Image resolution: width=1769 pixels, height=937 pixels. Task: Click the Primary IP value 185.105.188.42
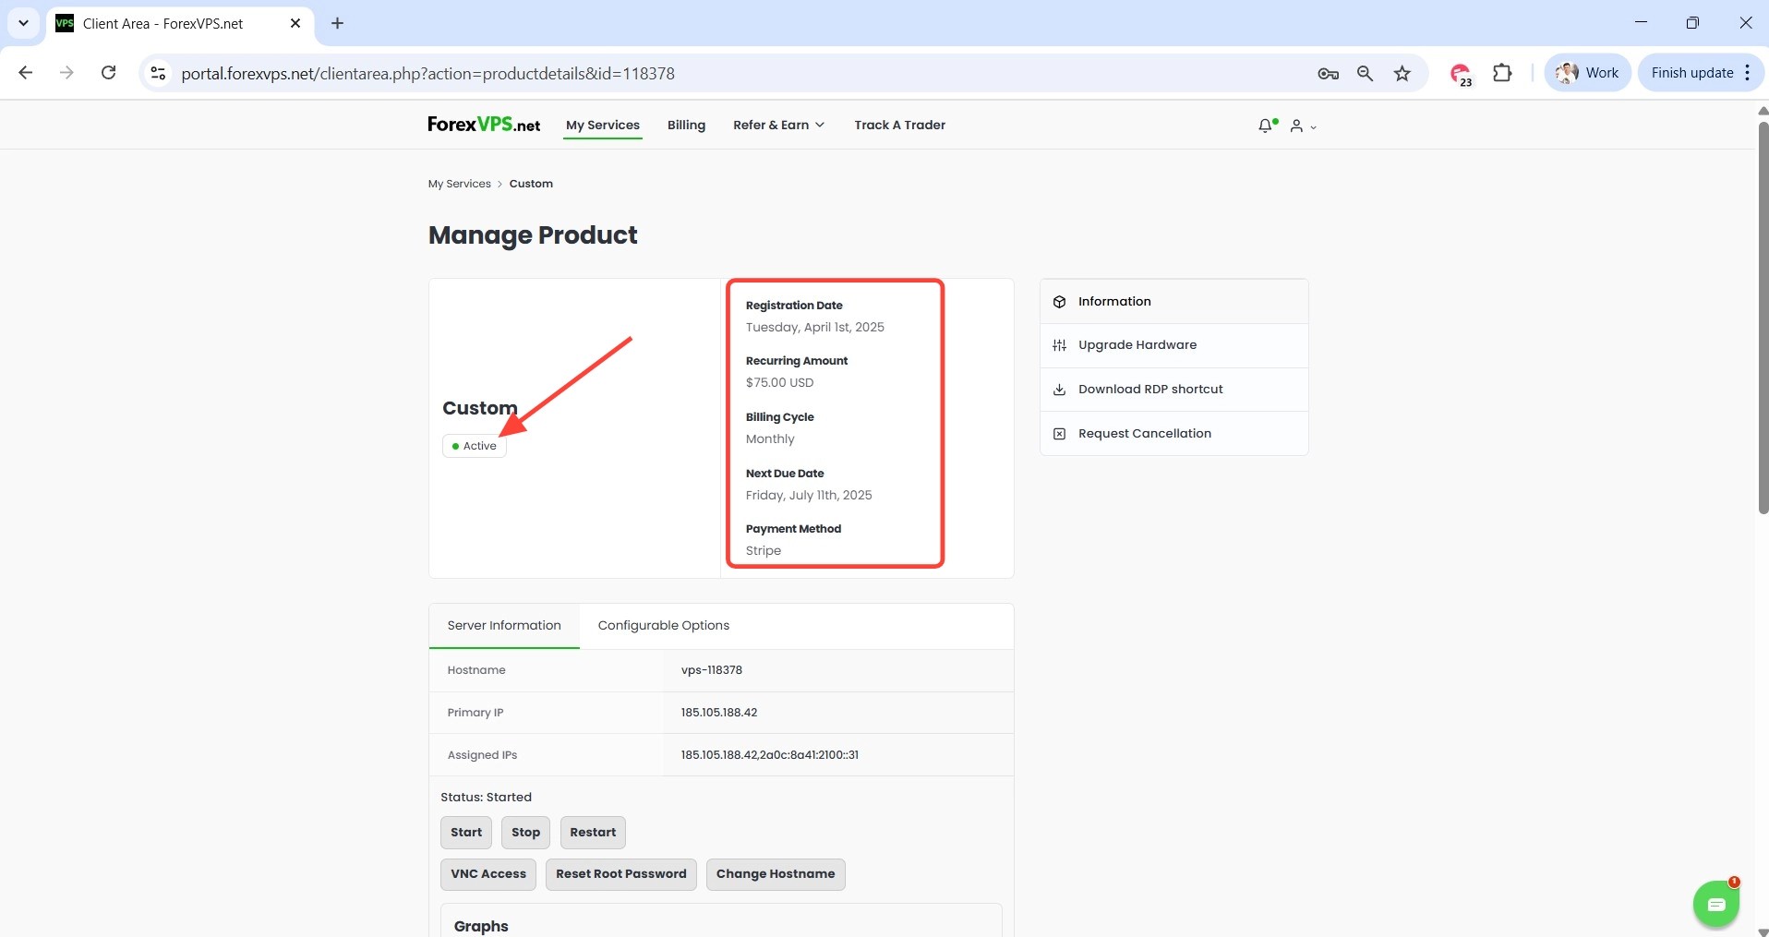[x=718, y=713]
